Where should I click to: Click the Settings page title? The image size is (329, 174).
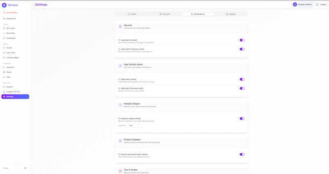pyautogui.click(x=41, y=5)
